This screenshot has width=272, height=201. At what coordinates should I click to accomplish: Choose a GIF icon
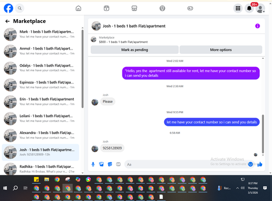pyautogui.click(x=118, y=165)
